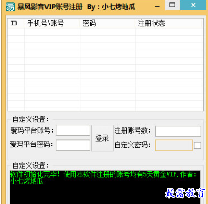208x204 pixels.
Task: Click the ID column header
Action: pyautogui.click(x=16, y=23)
